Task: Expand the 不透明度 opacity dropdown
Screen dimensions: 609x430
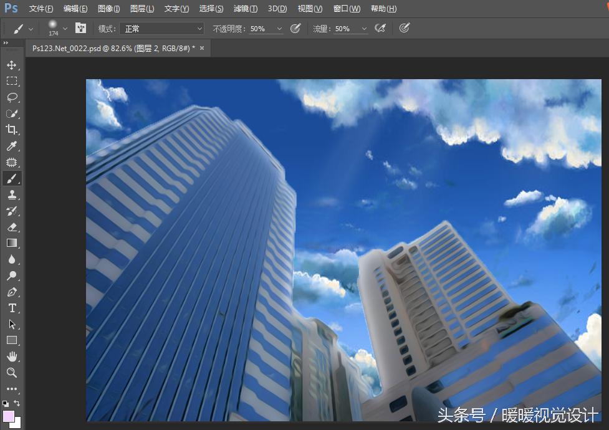Action: pos(279,28)
